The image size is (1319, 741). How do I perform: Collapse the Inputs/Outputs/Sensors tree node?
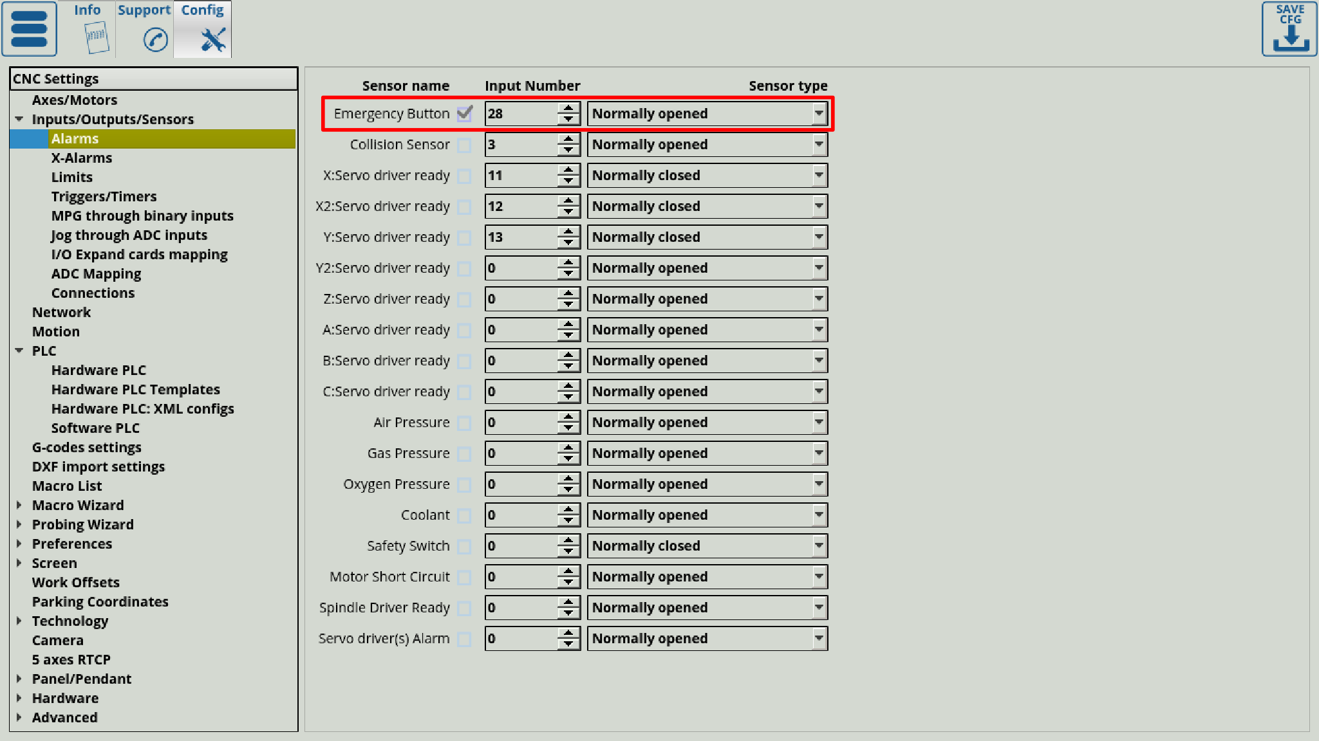point(19,119)
